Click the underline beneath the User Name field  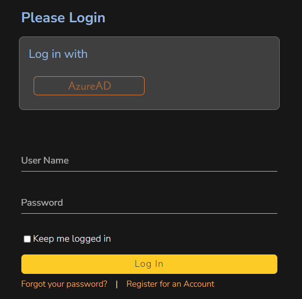[149, 171]
